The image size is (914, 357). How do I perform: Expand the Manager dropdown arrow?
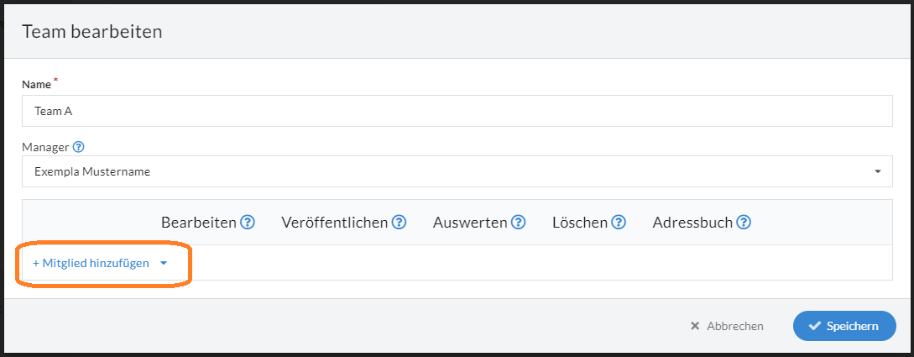(877, 171)
